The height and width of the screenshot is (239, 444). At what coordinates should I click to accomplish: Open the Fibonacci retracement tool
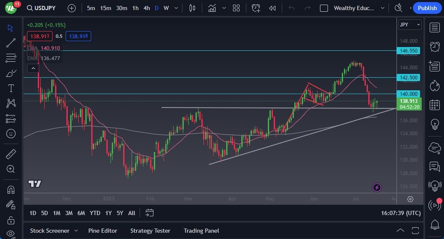11,58
